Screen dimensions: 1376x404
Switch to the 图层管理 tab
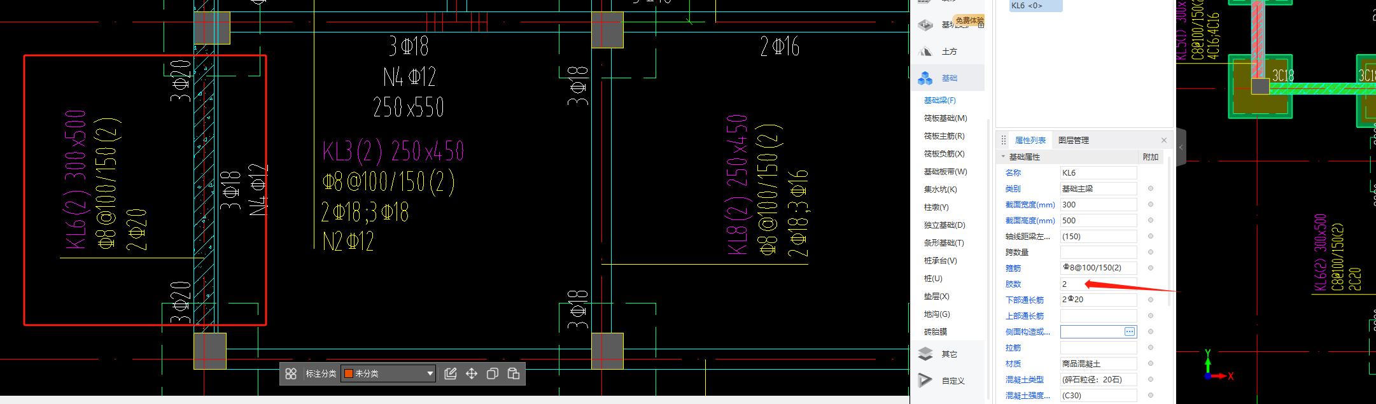1074,141
